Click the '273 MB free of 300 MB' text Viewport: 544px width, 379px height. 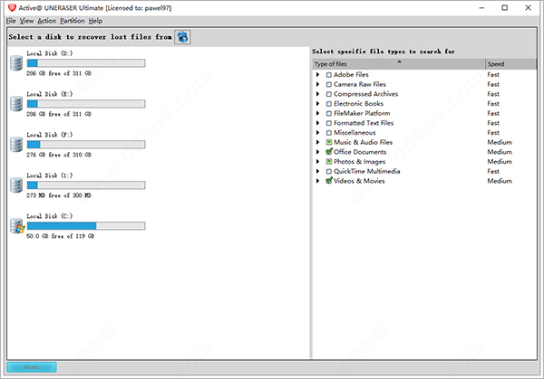pos(59,195)
